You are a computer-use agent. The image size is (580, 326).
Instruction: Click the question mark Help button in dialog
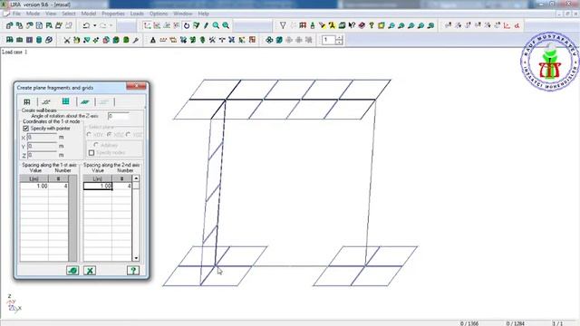133,270
